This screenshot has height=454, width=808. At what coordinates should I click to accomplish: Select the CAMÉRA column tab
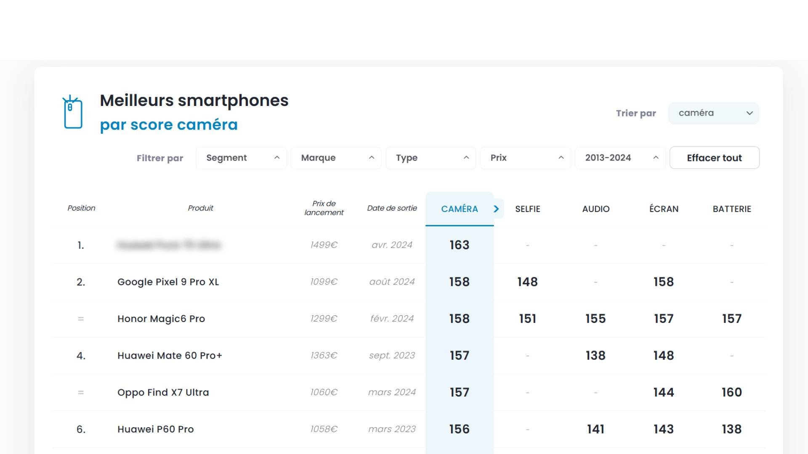click(x=459, y=209)
